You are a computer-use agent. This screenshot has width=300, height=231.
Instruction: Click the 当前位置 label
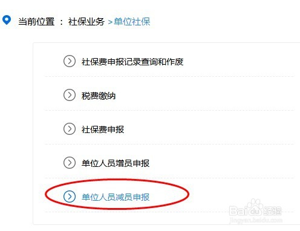pyautogui.click(x=36, y=22)
